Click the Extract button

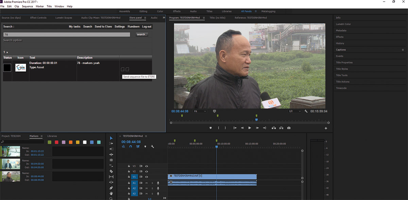[281, 128]
